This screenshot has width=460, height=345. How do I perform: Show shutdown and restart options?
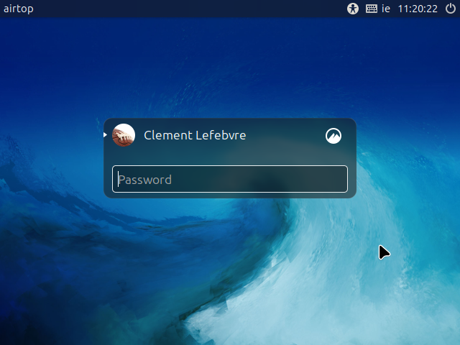pyautogui.click(x=451, y=9)
